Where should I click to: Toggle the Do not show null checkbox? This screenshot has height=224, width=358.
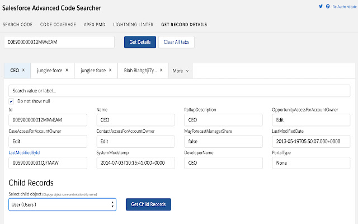pos(12,101)
